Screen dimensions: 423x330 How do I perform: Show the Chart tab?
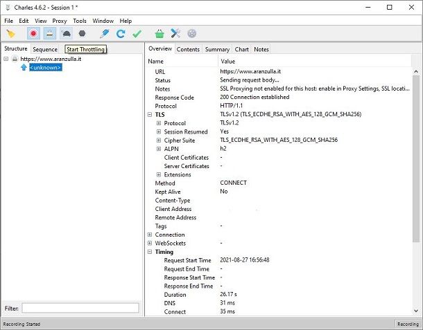click(242, 49)
